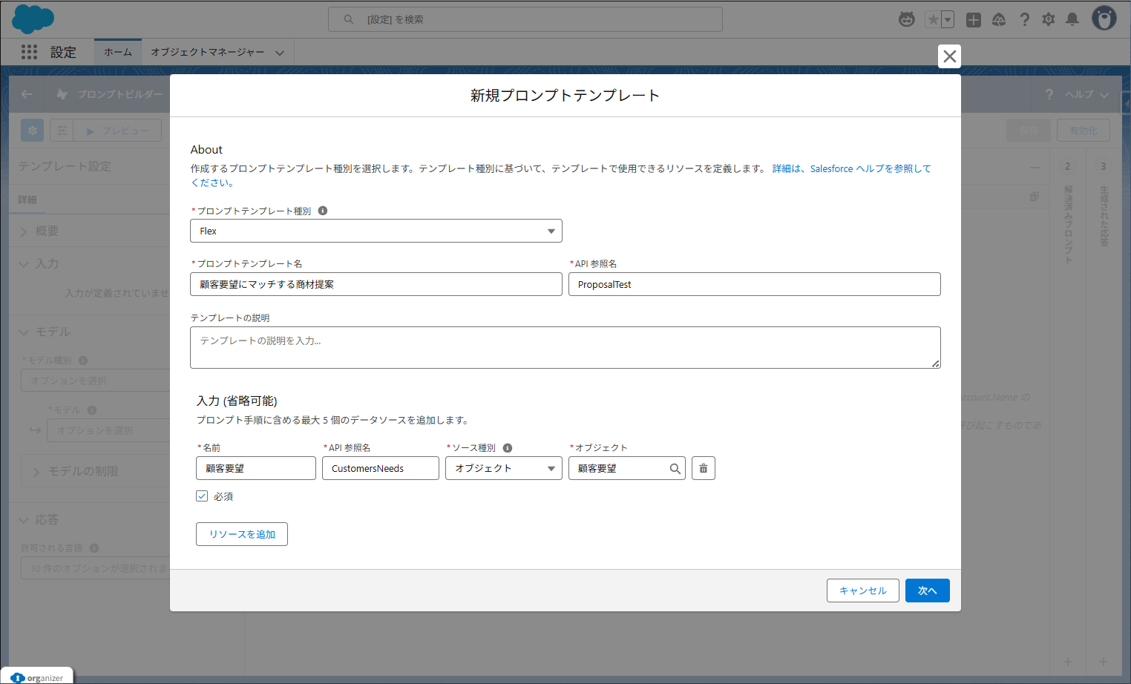Image resolution: width=1131 pixels, height=684 pixels.
Task: Click info icon next to プロンプトテンプレート種別
Action: point(323,211)
